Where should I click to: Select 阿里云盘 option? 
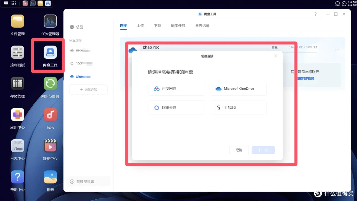click(177, 108)
